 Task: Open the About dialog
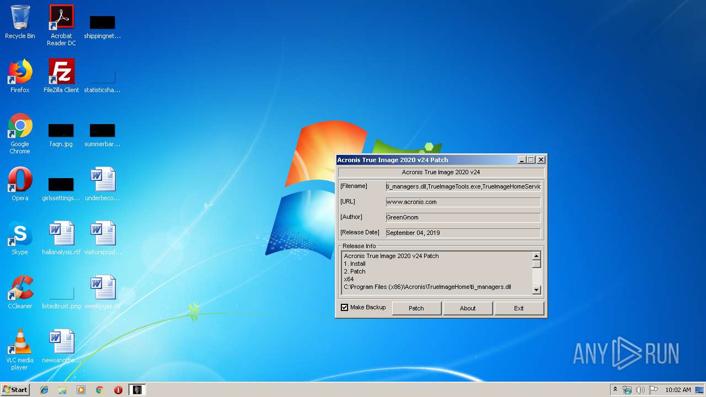(x=468, y=308)
